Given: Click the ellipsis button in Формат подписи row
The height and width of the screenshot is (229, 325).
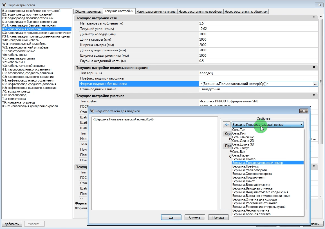Looking at the screenshot, I should (x=315, y=84).
